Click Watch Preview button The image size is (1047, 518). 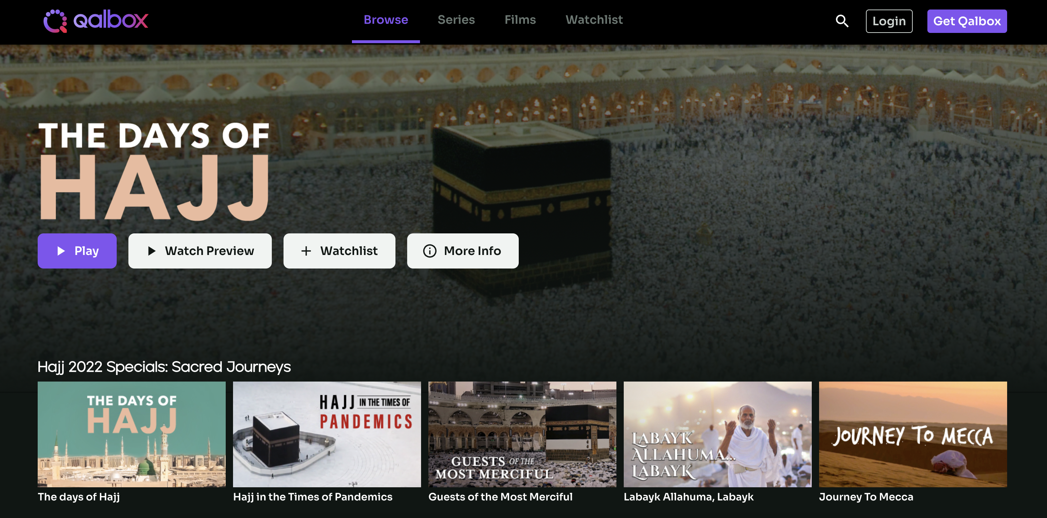[x=200, y=251]
